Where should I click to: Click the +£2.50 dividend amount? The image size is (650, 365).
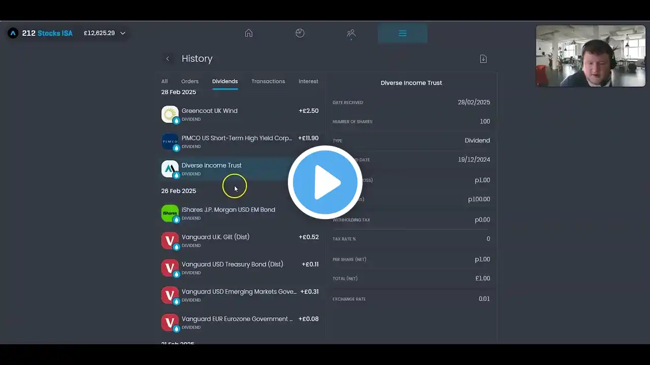(x=309, y=111)
